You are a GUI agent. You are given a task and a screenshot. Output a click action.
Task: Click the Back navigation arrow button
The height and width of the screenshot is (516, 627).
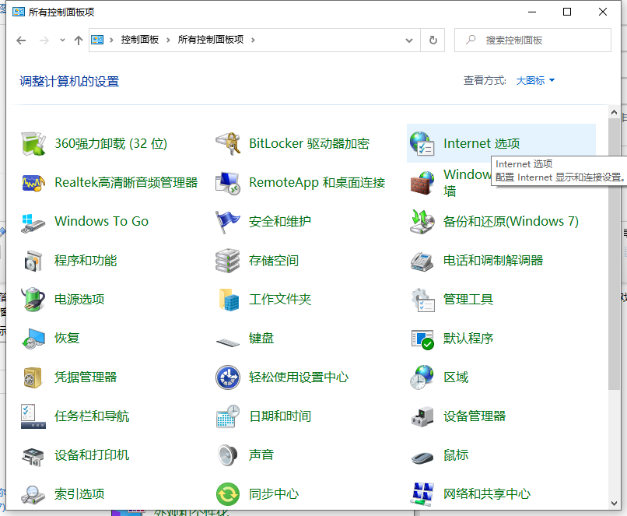[21, 40]
